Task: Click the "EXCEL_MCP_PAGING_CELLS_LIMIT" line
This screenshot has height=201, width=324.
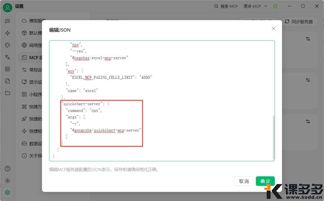Action: [x=111, y=77]
